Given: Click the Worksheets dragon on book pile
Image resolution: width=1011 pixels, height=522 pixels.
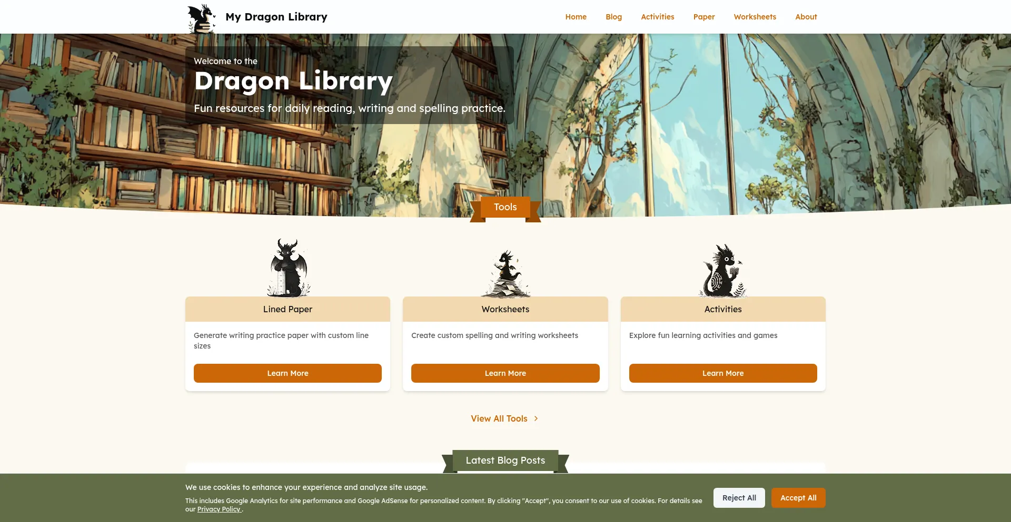Looking at the screenshot, I should point(506,273).
